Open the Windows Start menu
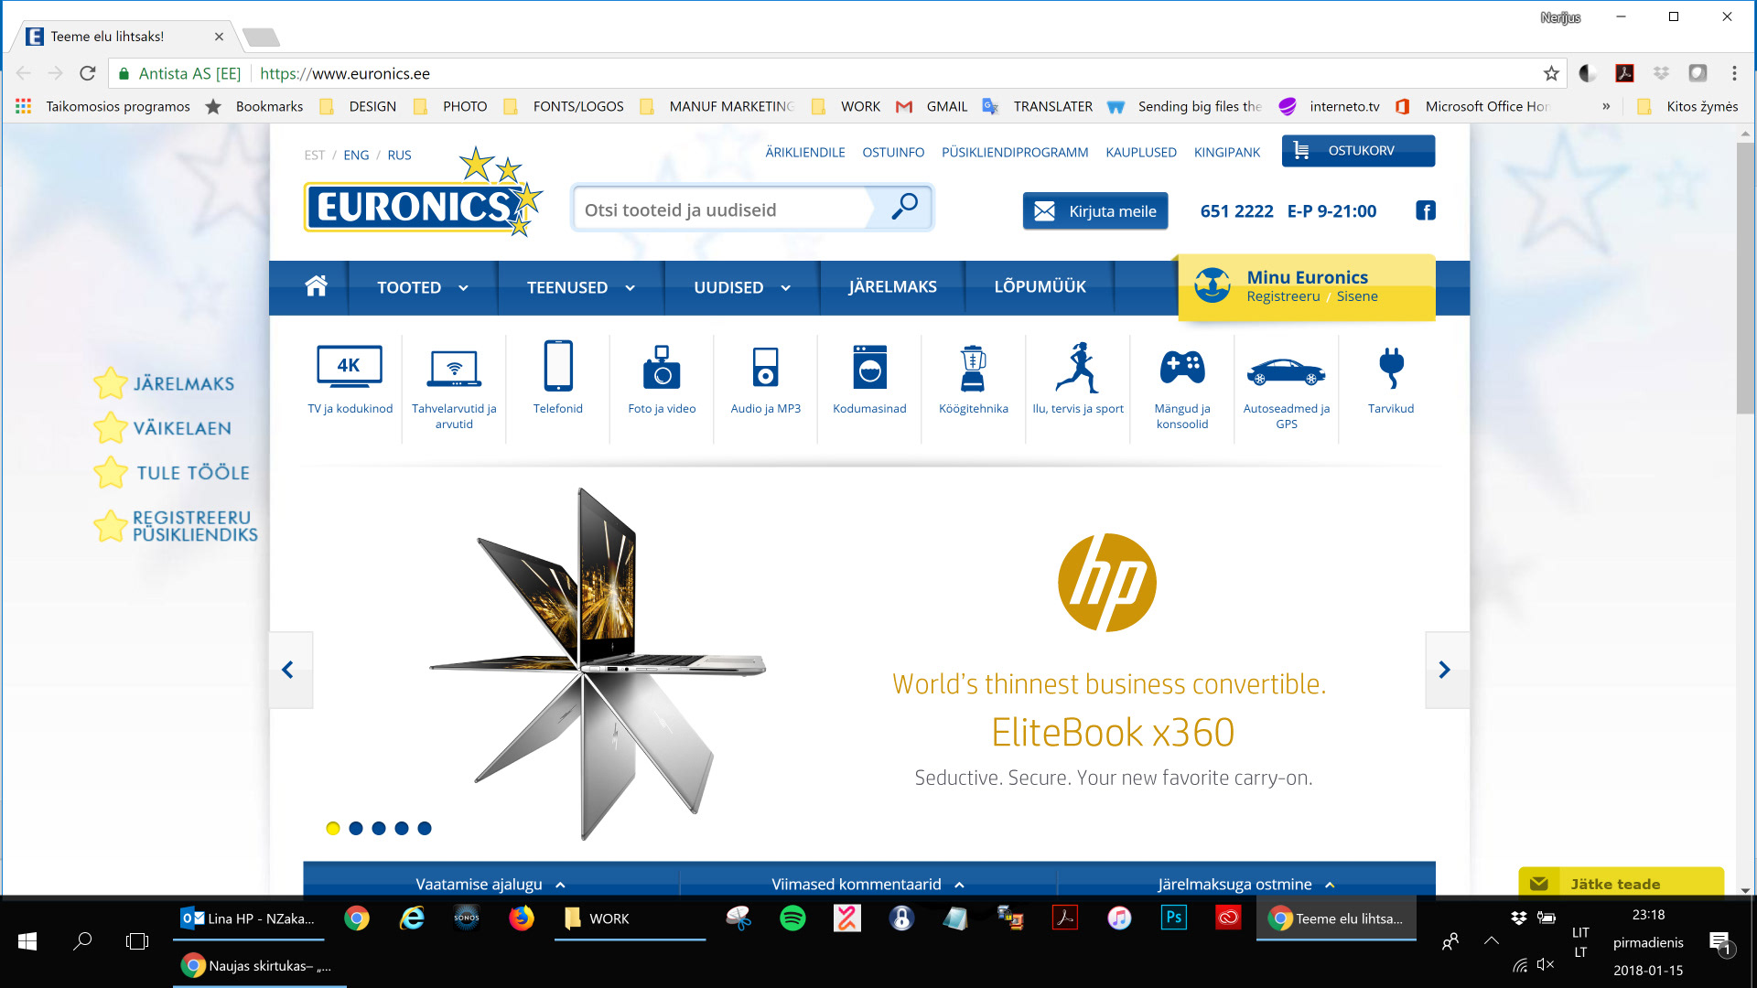 27,940
